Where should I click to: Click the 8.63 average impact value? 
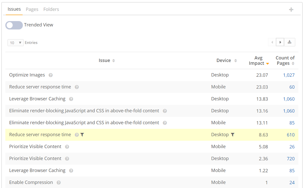[263, 135]
